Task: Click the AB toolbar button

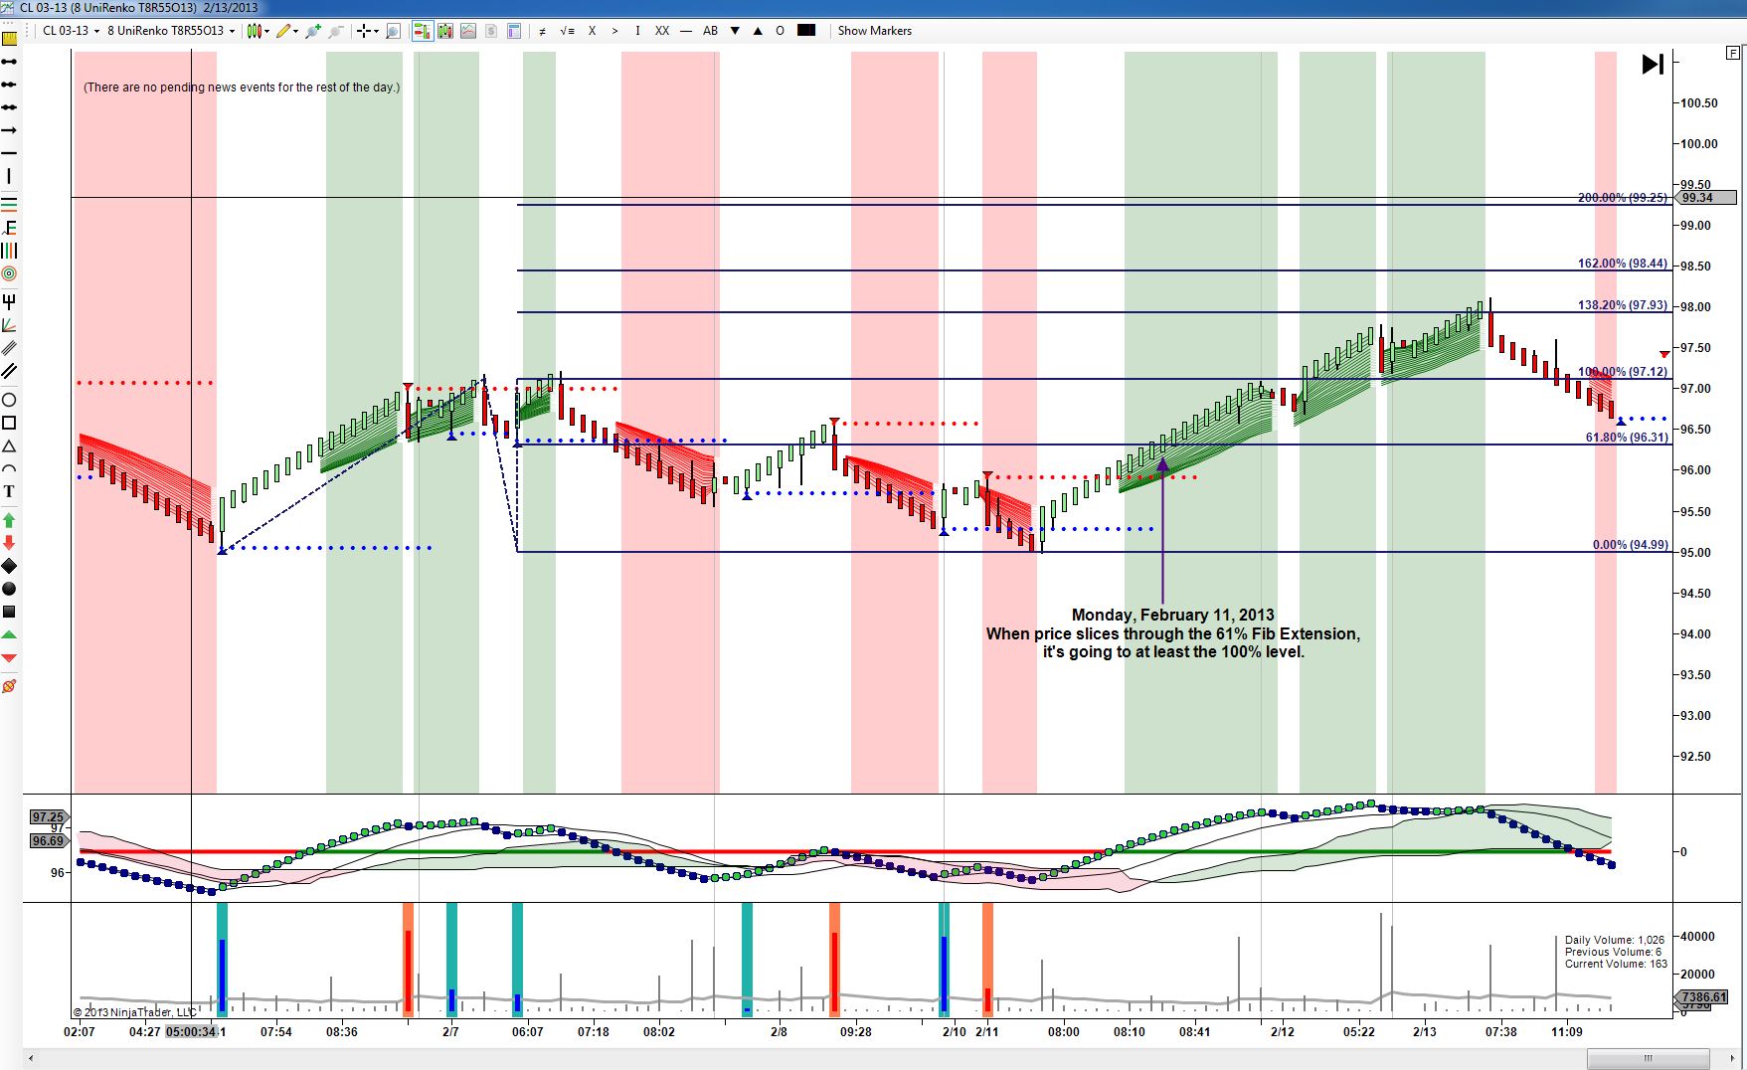Action: tap(710, 31)
